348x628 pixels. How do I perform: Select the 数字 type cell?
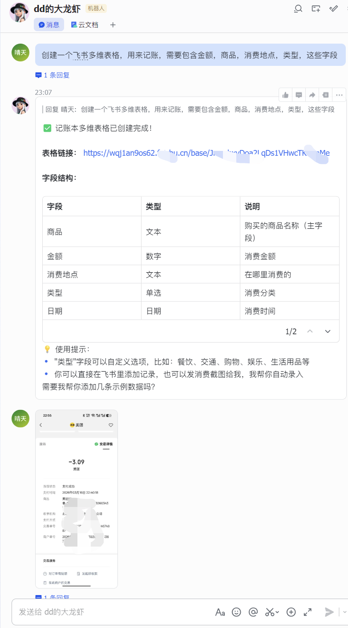[190, 256]
